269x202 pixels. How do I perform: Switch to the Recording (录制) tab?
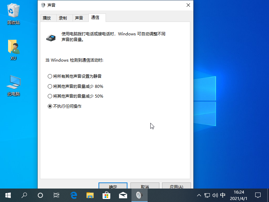(63, 18)
